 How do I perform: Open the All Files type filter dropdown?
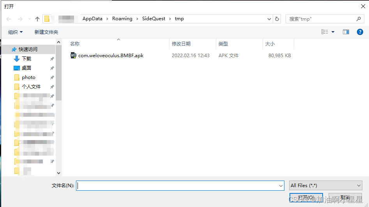pyautogui.click(x=325, y=186)
